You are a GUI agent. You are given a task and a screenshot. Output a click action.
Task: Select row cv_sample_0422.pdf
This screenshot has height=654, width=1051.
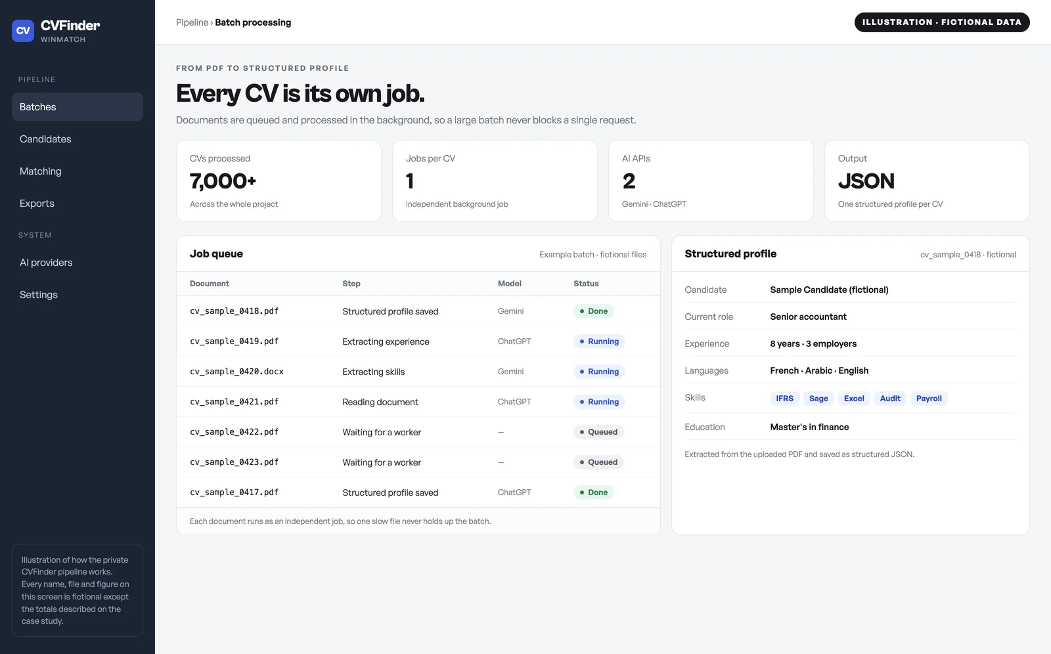(x=418, y=432)
